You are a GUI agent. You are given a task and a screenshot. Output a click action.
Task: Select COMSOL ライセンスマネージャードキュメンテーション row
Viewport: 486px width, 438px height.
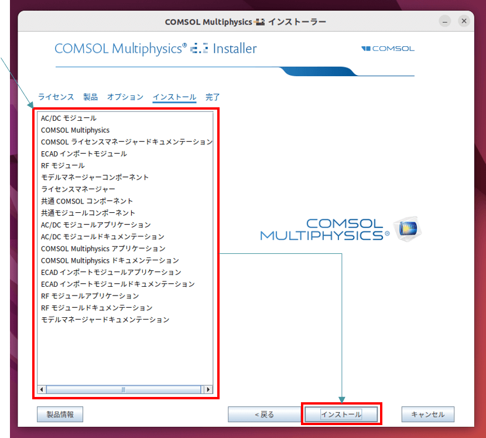(125, 142)
